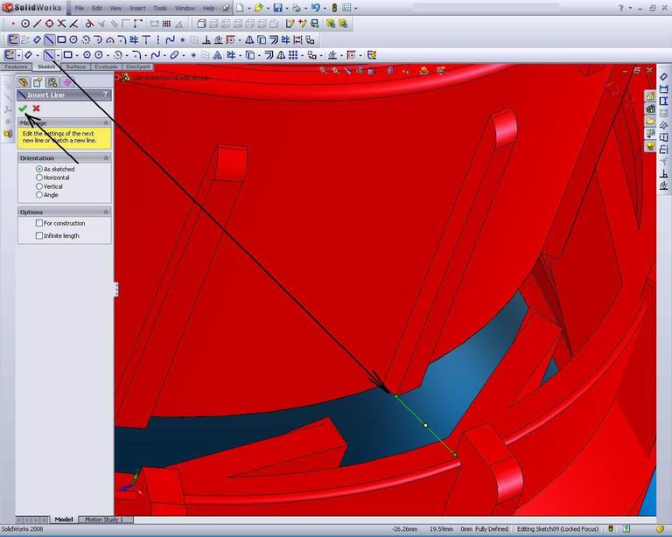
Task: Click the Zoom to Fit icon in the view toolbar
Action: coord(324,70)
